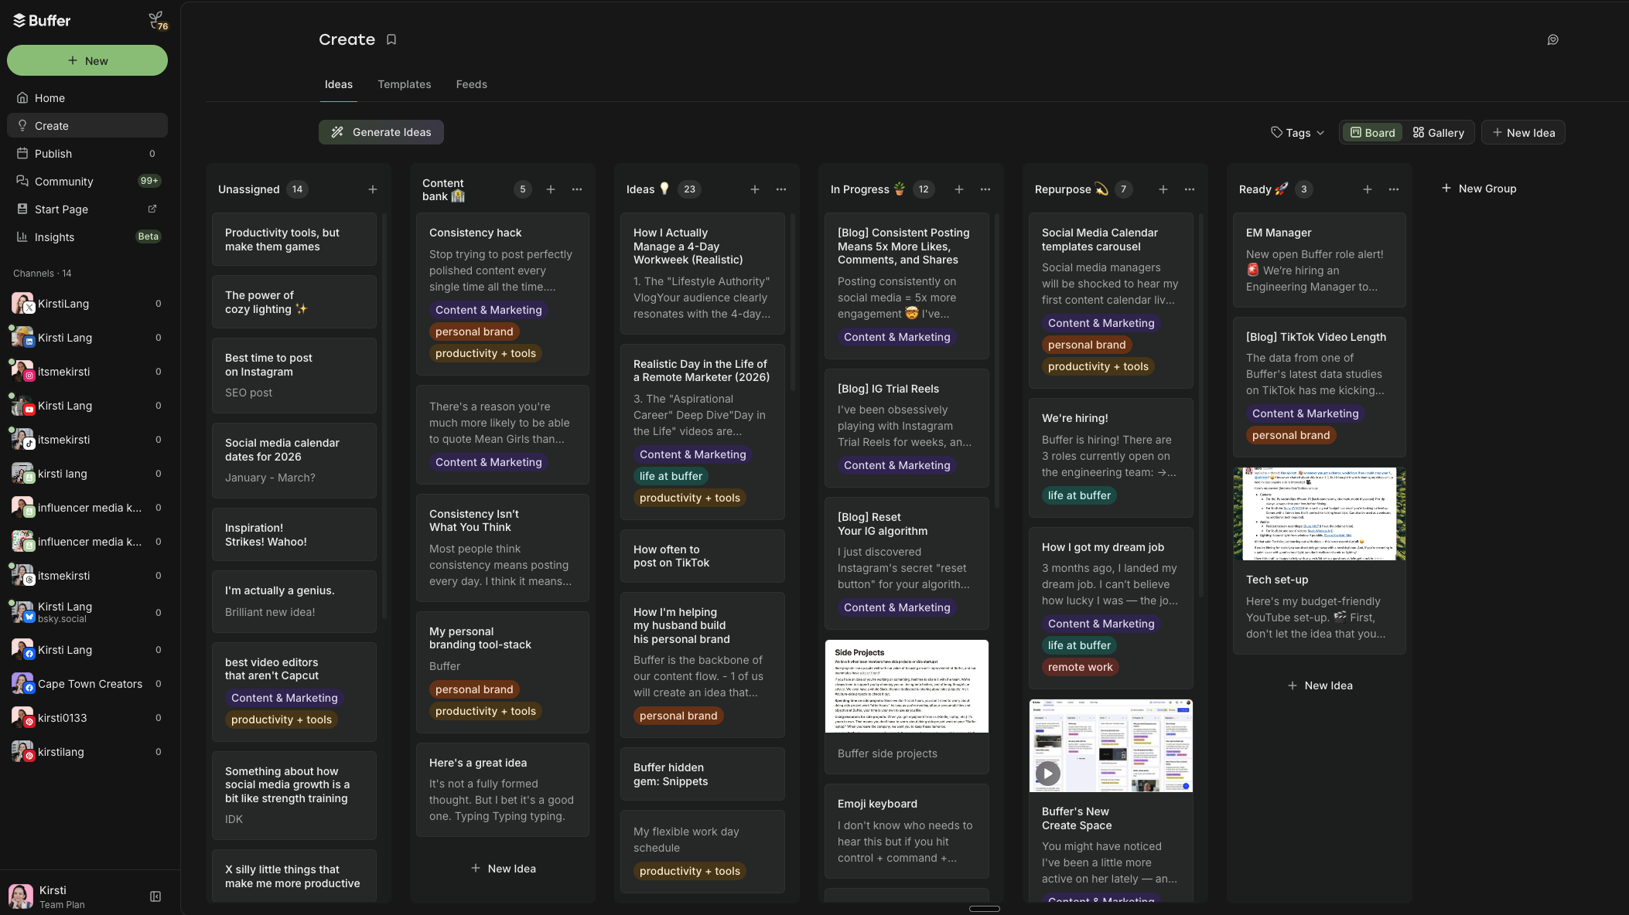Open '[Blog] TikTok Video Length' card
The height and width of the screenshot is (915, 1629).
(1320, 387)
